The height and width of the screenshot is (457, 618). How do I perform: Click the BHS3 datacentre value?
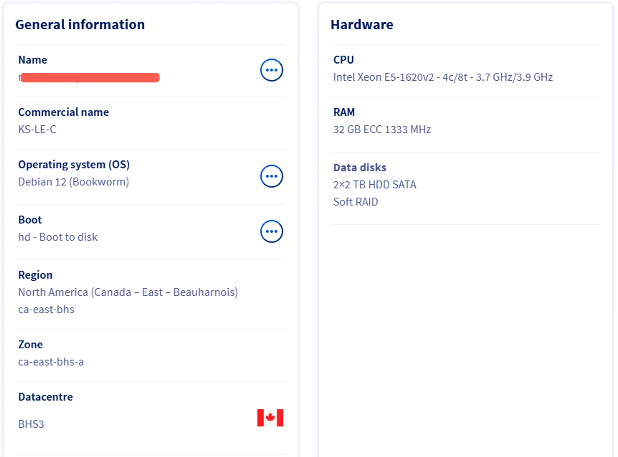click(31, 424)
